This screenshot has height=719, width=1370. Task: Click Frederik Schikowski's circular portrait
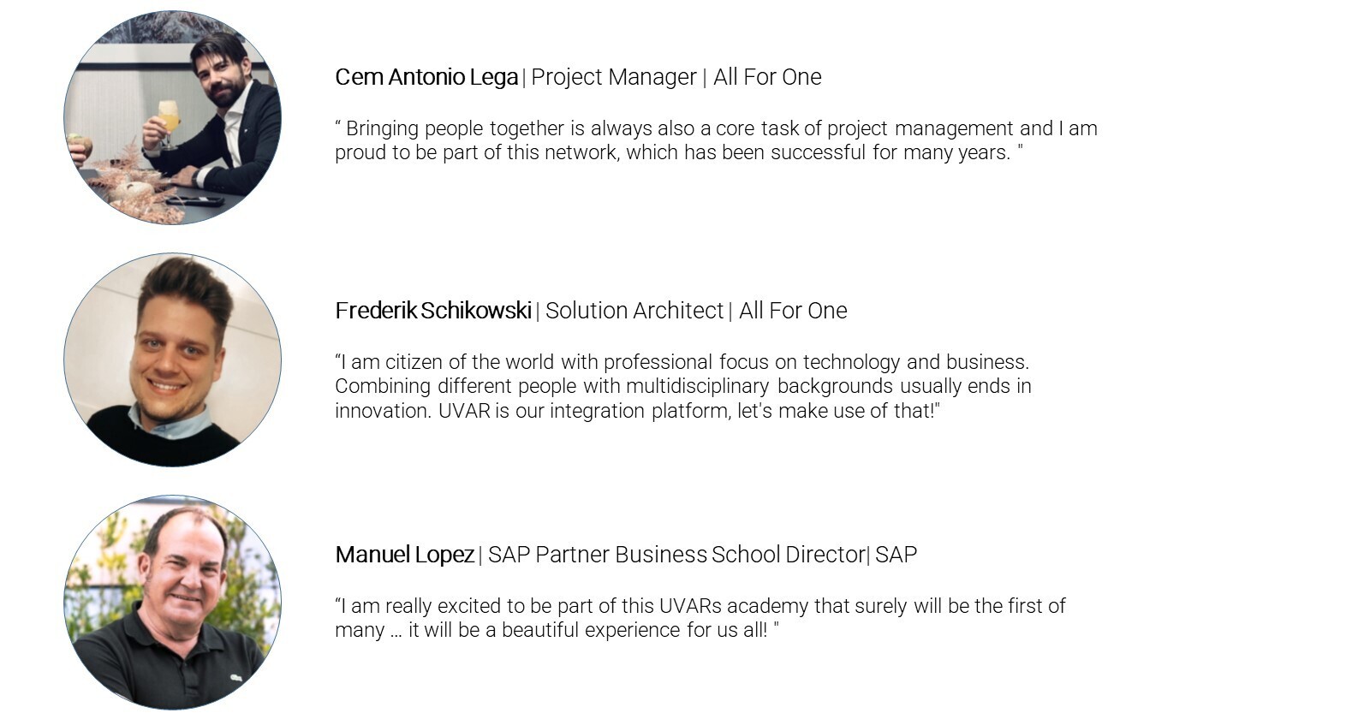point(172,359)
